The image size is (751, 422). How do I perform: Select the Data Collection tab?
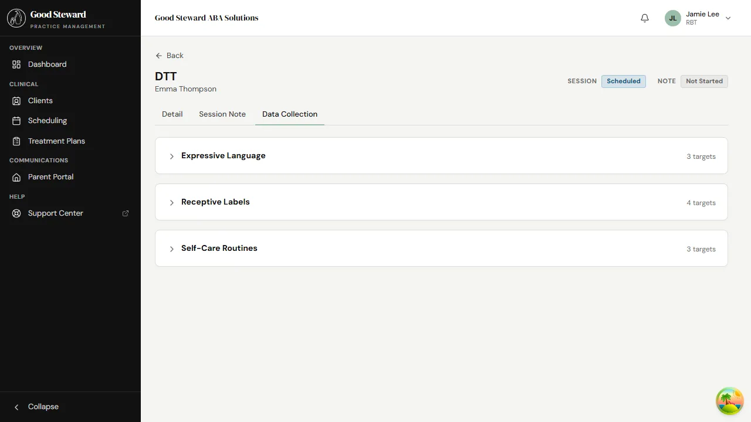click(x=290, y=114)
